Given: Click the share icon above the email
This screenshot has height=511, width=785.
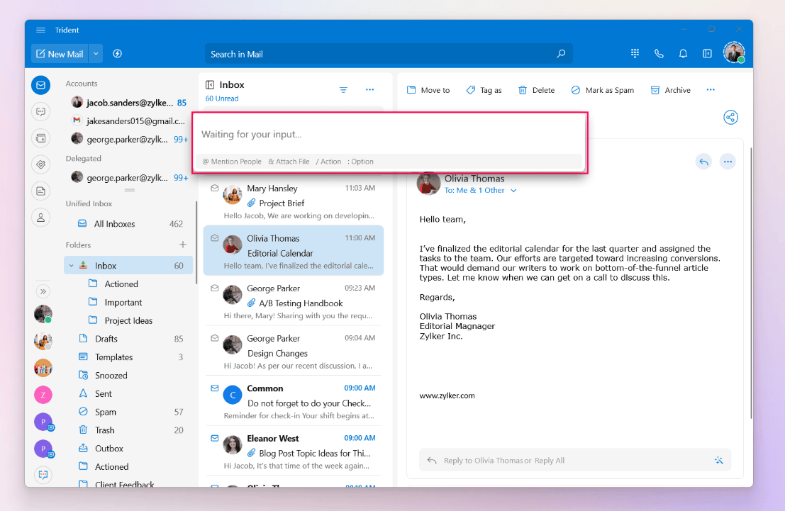Looking at the screenshot, I should pos(730,118).
